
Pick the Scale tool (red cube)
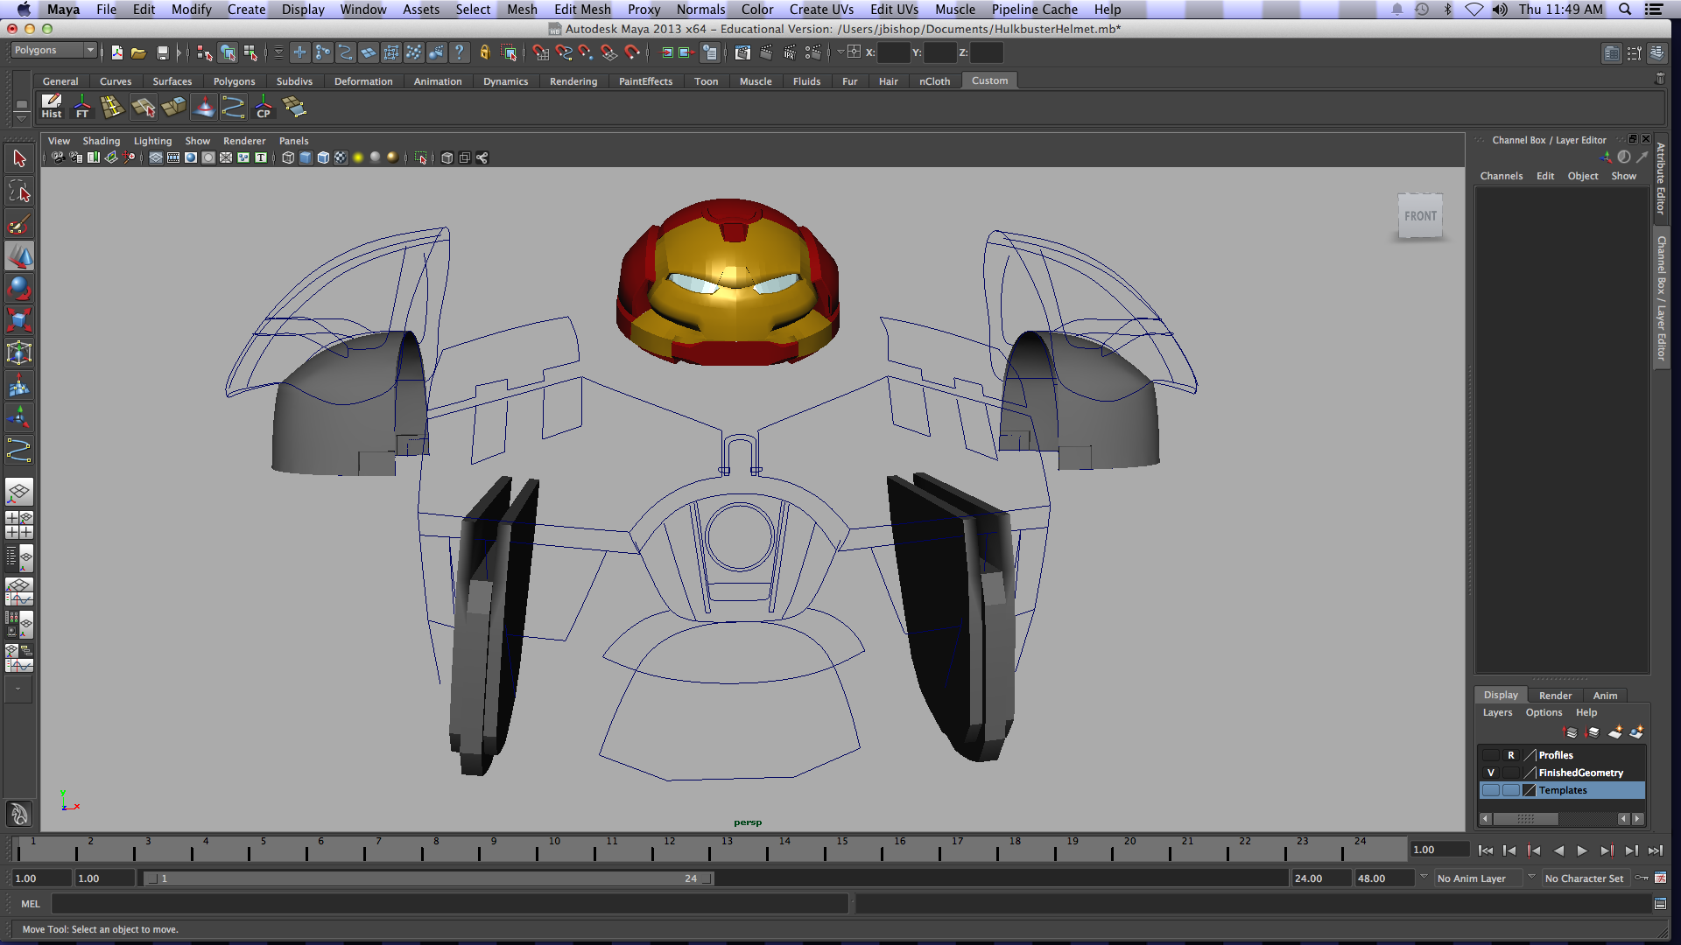19,320
